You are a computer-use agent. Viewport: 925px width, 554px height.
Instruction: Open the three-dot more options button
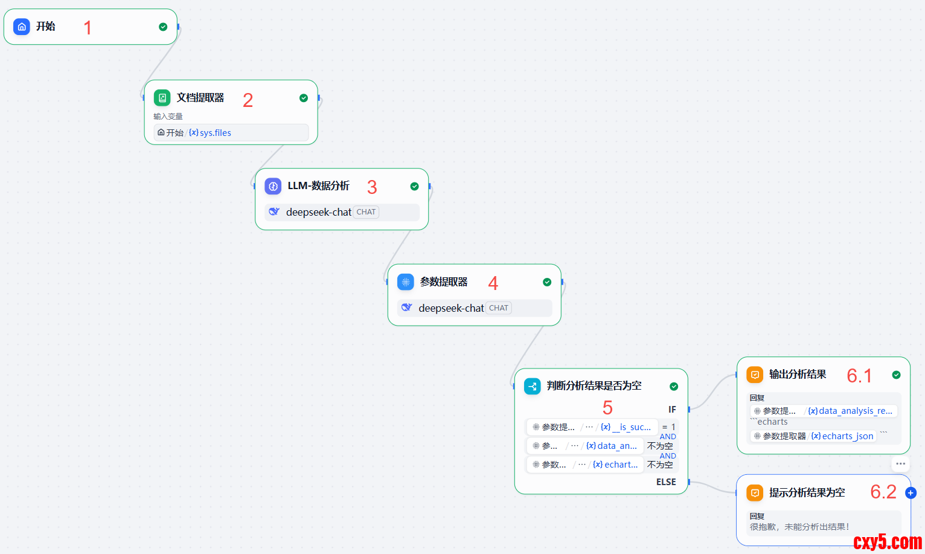point(901,464)
